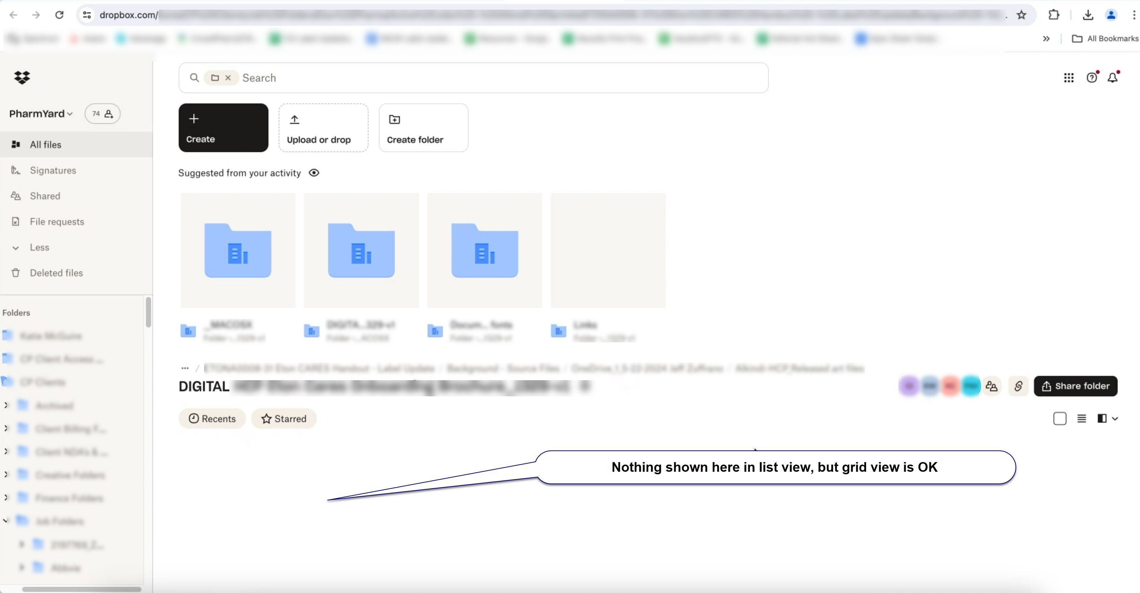
Task: Click the DIGITAL folder thumbnail
Action: 360,249
